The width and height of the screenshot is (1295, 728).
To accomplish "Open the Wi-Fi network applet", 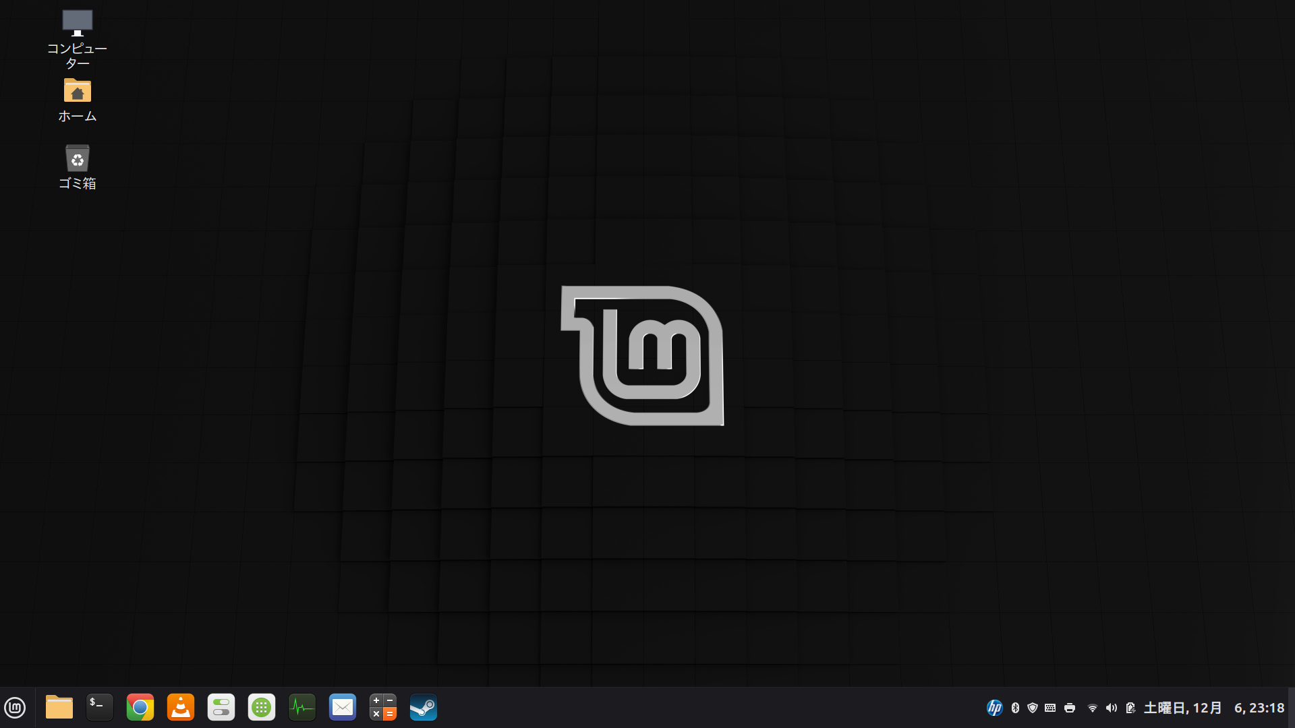I will click(x=1093, y=708).
